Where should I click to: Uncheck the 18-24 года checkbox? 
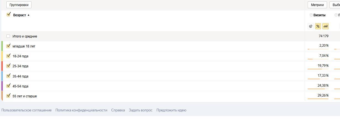coord(8,56)
